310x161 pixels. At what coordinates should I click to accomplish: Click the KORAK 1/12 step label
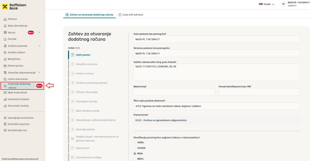[74, 48]
